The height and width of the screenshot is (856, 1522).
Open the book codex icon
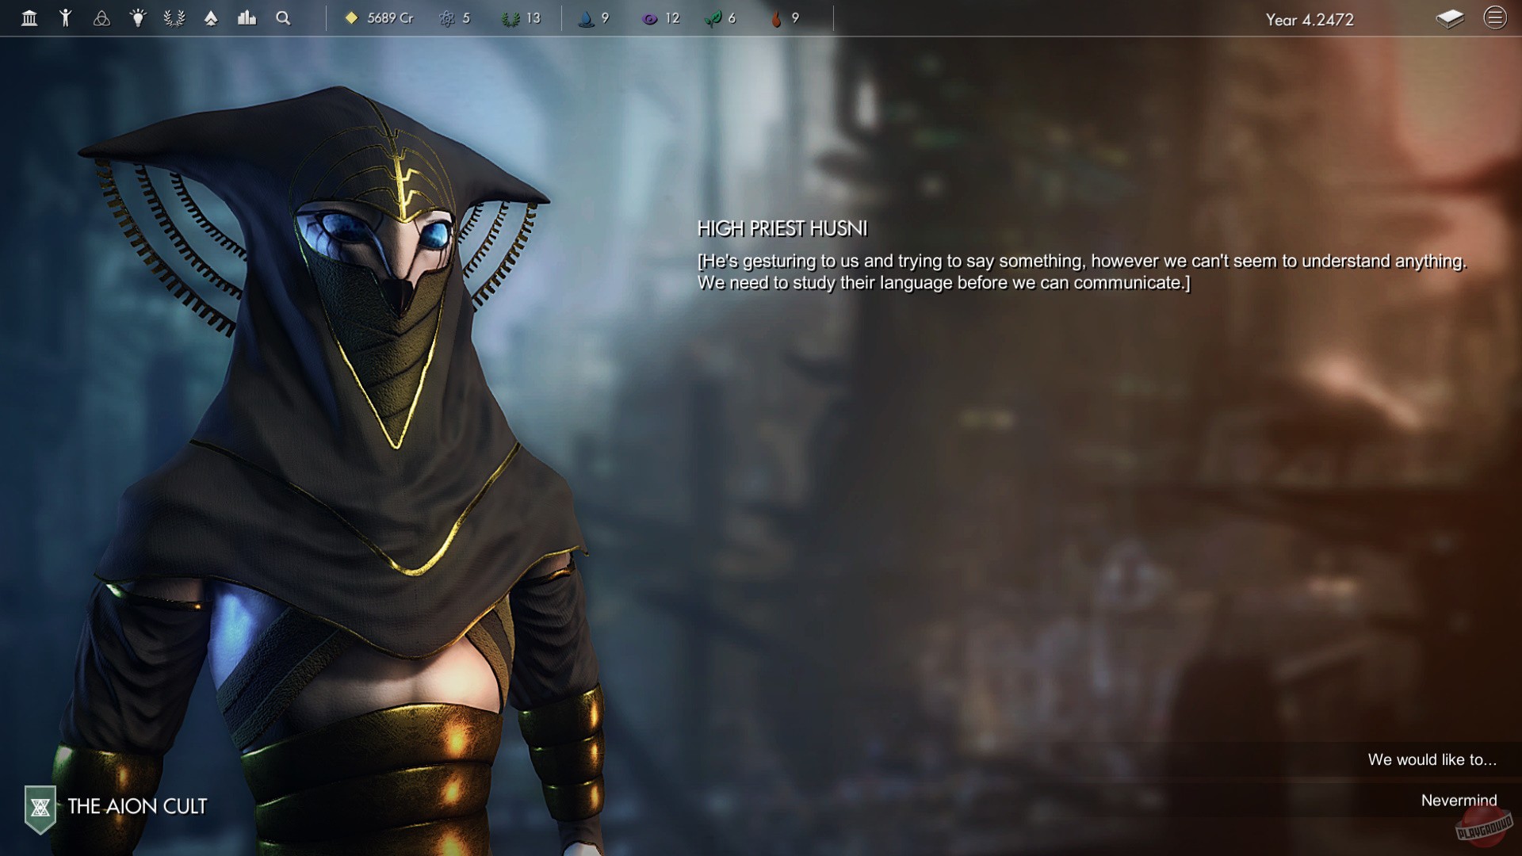click(x=1449, y=19)
